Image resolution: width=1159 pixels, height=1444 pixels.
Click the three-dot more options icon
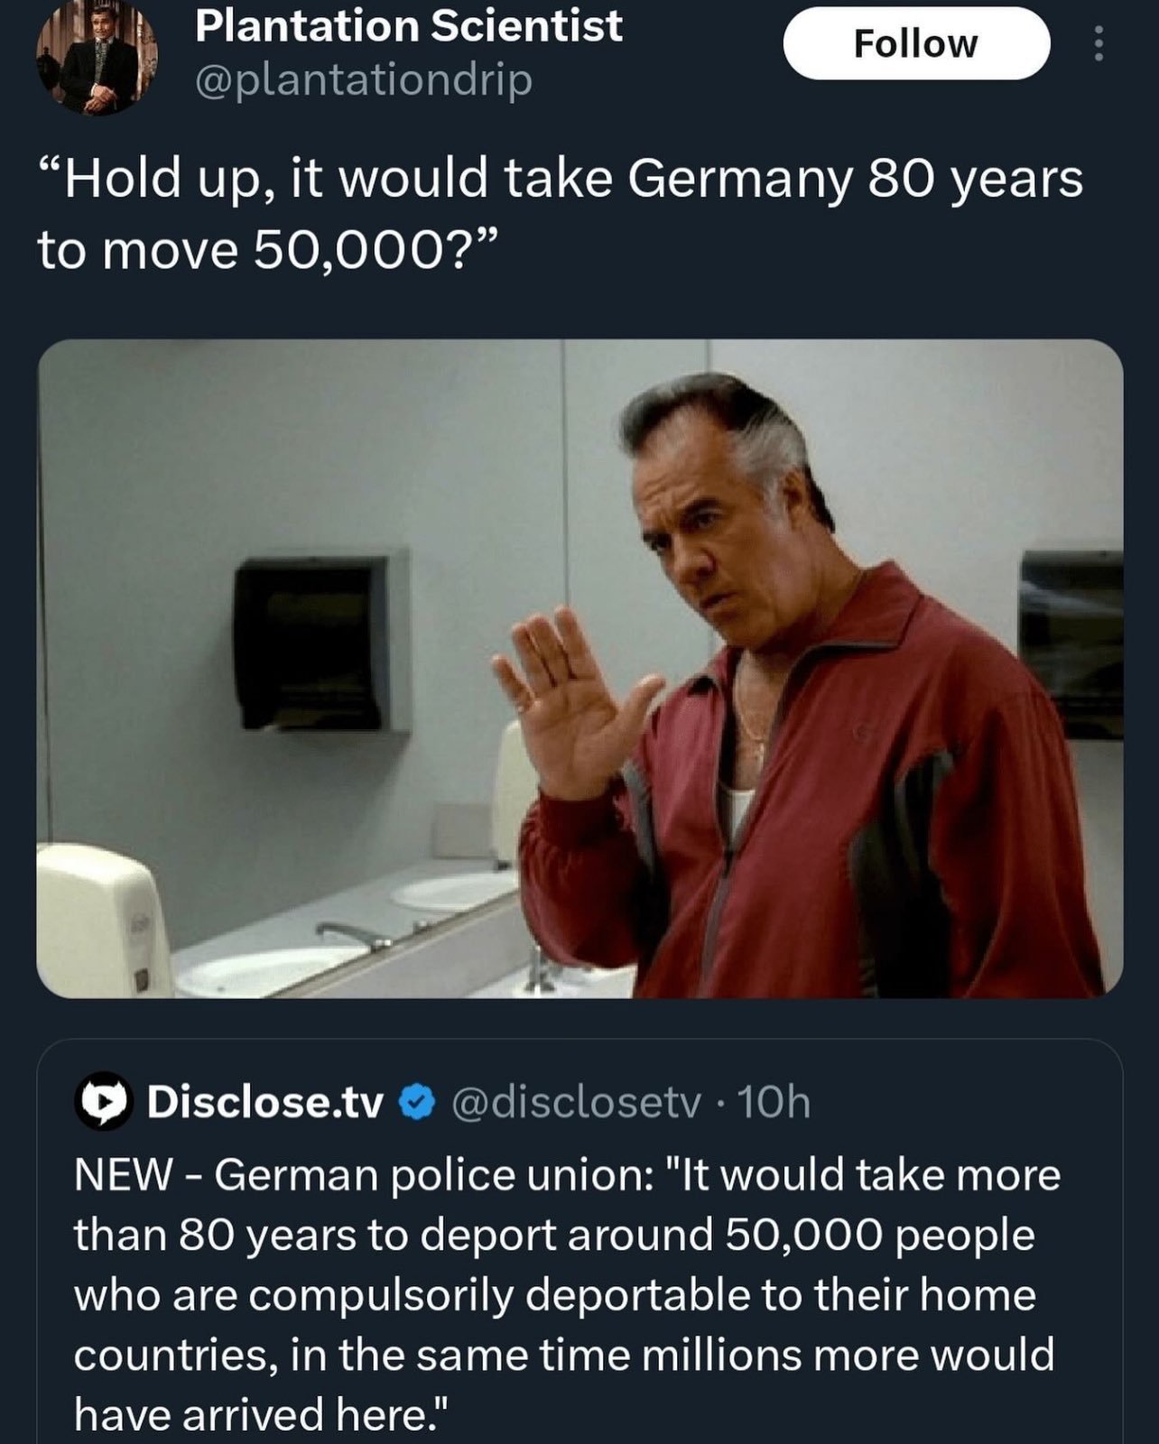(x=1098, y=43)
